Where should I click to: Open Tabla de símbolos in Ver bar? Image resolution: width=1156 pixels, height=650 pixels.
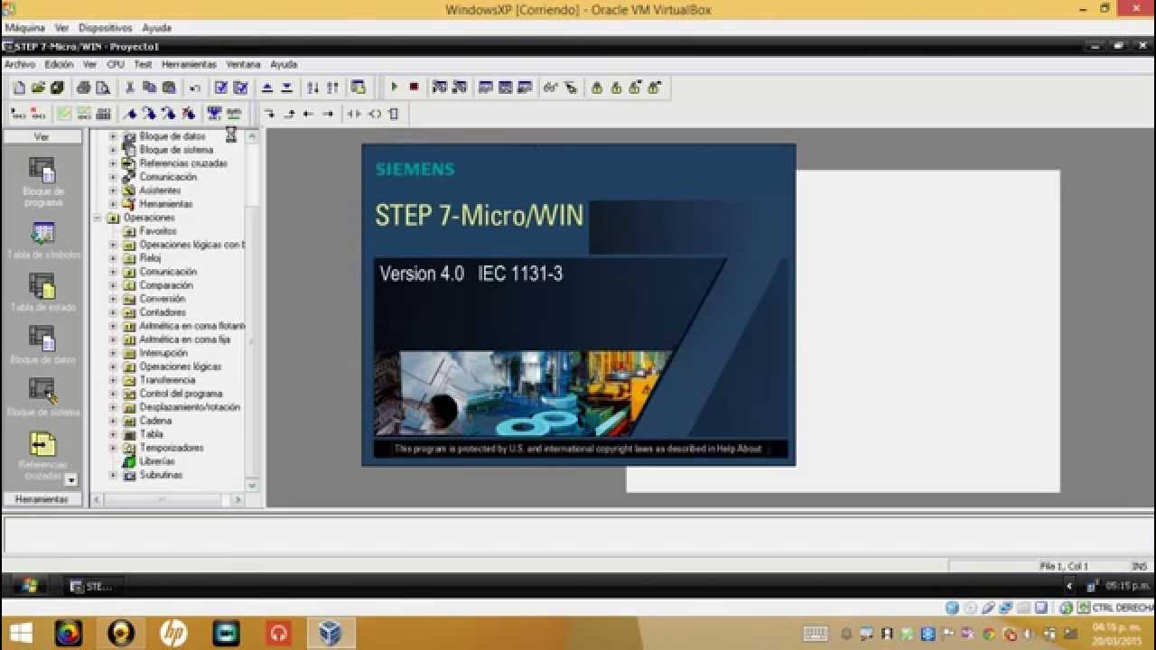click(42, 240)
